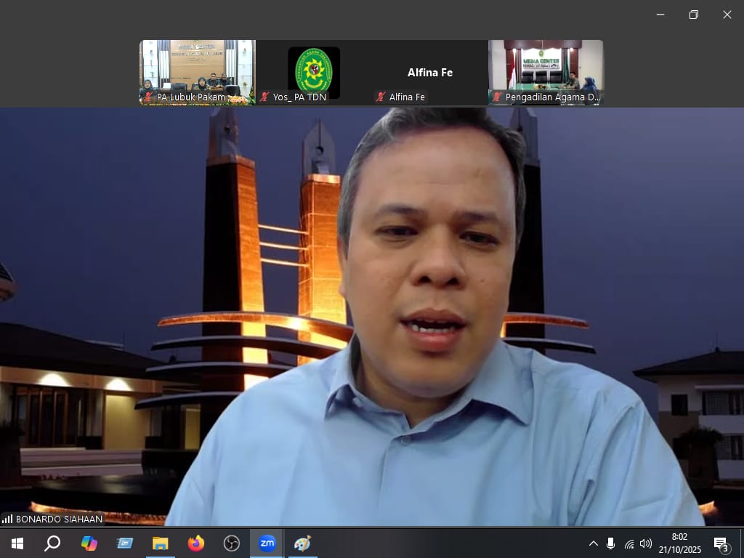Screen dimensions: 744x558
Task: Open File Explorer from the taskbar
Action: (161, 543)
